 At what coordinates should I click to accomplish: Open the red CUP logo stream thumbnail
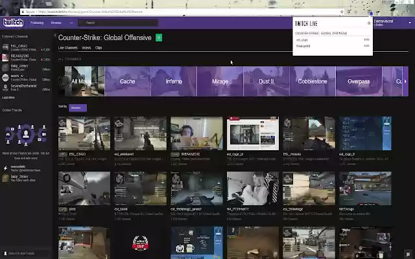pos(140,243)
